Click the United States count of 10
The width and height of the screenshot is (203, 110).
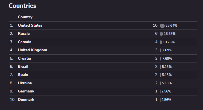pyautogui.click(x=155, y=25)
